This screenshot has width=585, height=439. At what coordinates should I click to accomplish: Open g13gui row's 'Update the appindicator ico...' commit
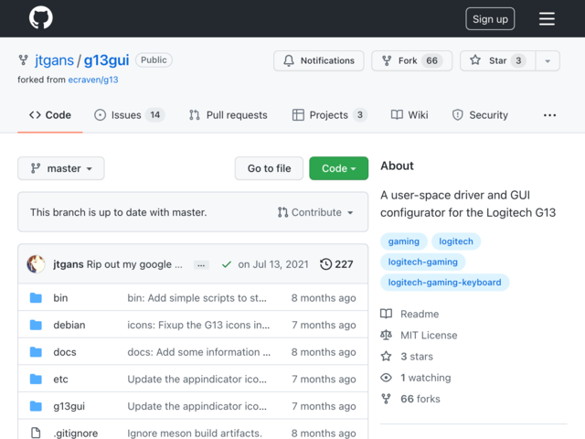tap(197, 406)
